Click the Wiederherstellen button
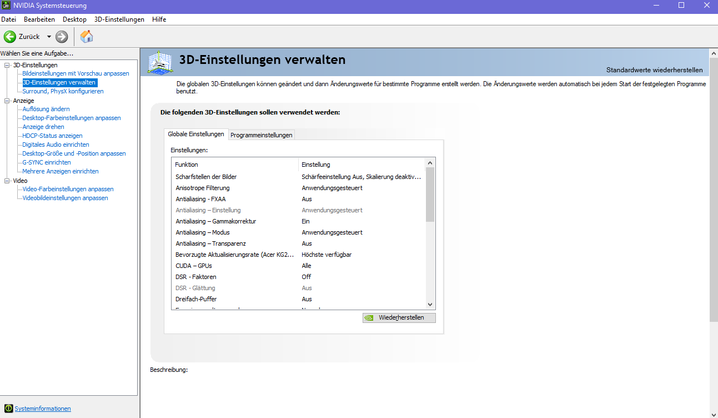 click(399, 318)
